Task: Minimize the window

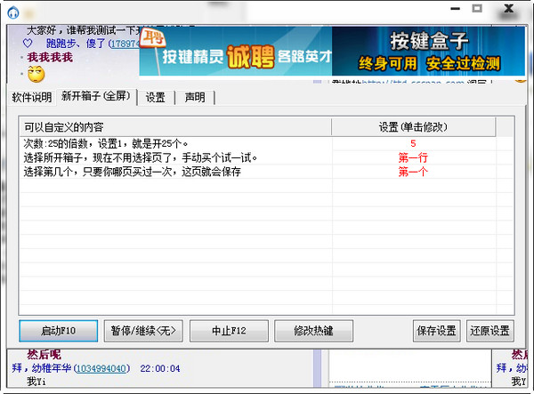Action: tap(455, 9)
